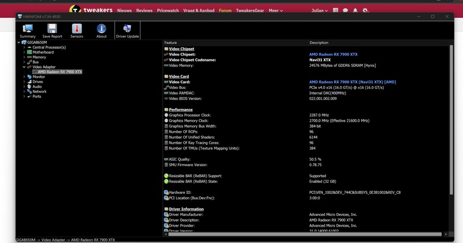
Task: Click the Enabled (32 GB) value
Action: tap(322, 181)
